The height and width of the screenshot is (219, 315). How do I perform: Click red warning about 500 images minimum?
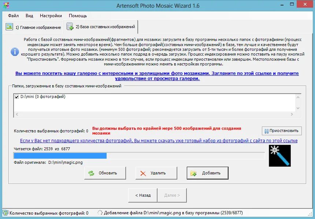167,131
